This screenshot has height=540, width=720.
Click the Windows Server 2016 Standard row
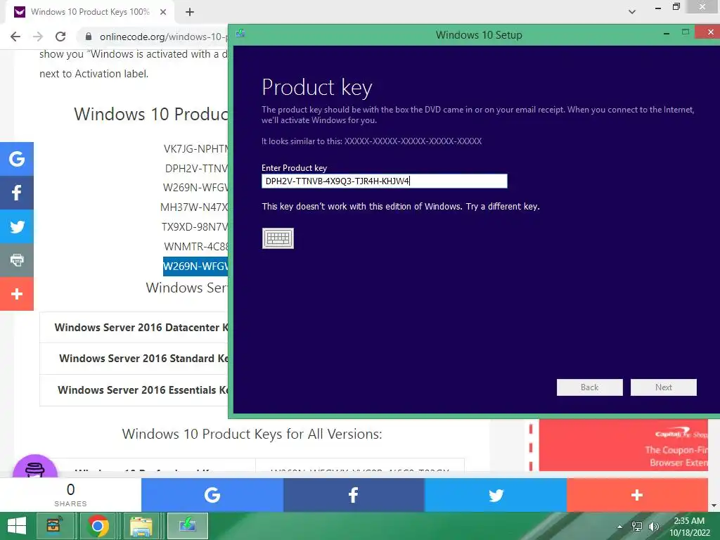(x=134, y=359)
